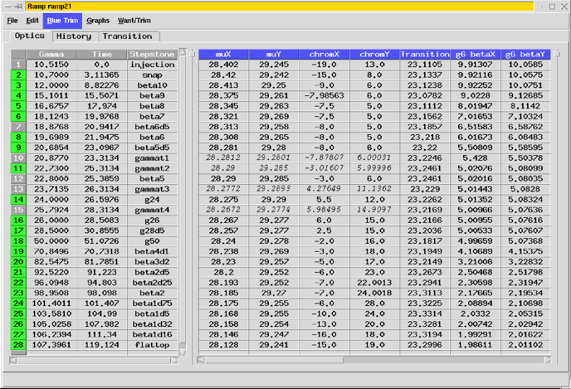Open the File menu
The height and width of the screenshot is (389, 571).
[12, 21]
